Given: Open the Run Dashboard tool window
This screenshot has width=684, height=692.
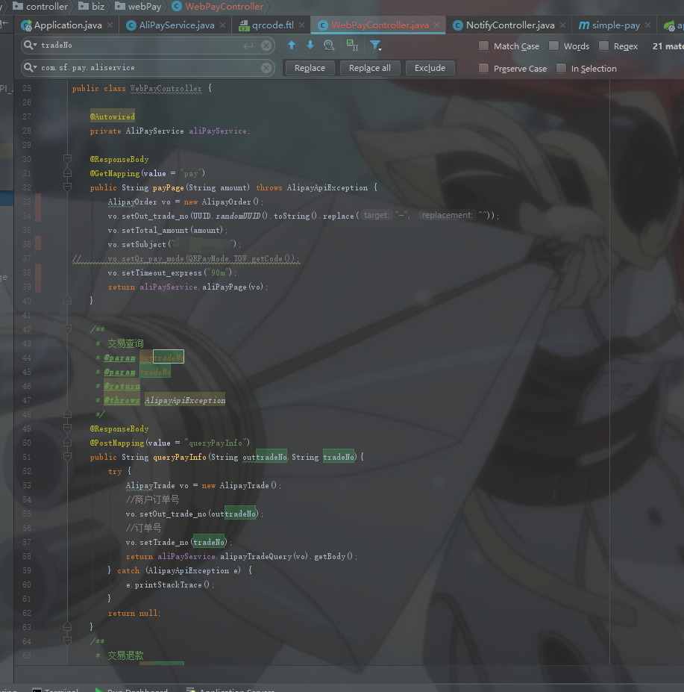Looking at the screenshot, I should tap(132, 690).
